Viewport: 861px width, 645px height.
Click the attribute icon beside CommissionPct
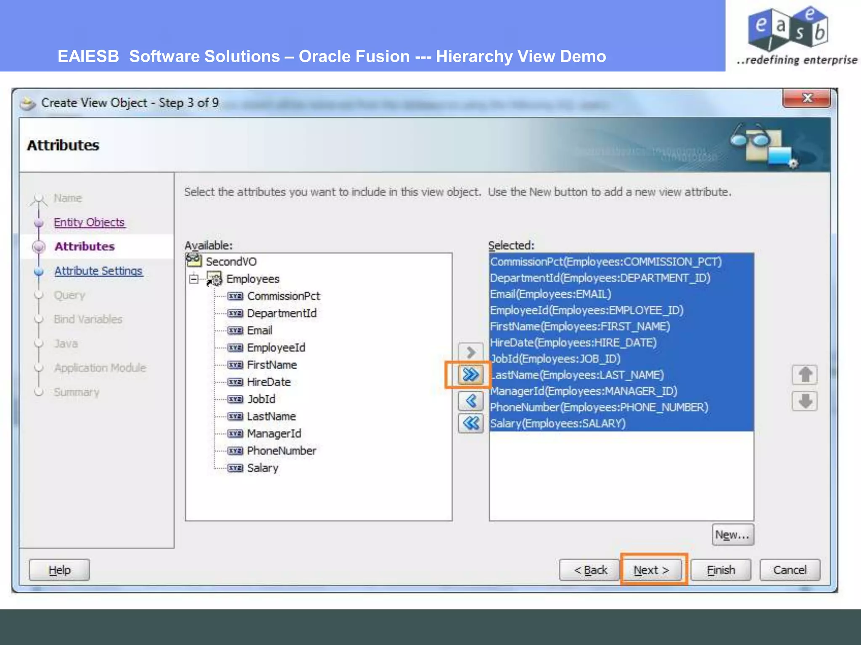(235, 296)
